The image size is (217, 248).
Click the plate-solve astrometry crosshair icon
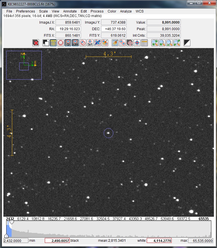(x=137, y=43)
